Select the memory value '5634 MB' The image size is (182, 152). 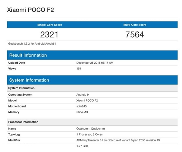click(x=82, y=112)
